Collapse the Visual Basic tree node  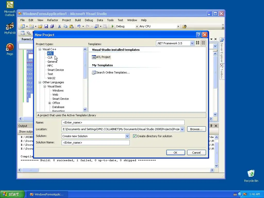(x=45, y=87)
